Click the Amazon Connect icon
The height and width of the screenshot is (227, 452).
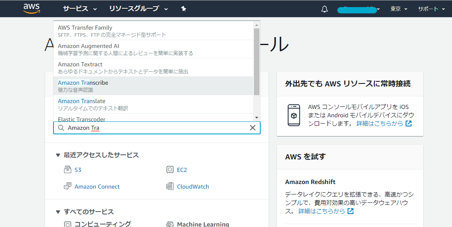(x=67, y=186)
